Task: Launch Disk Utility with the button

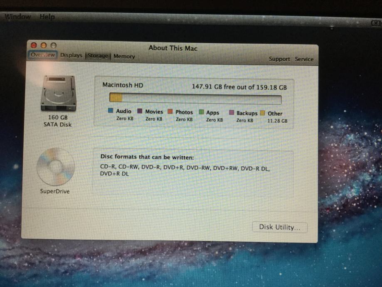Action: click(280, 227)
